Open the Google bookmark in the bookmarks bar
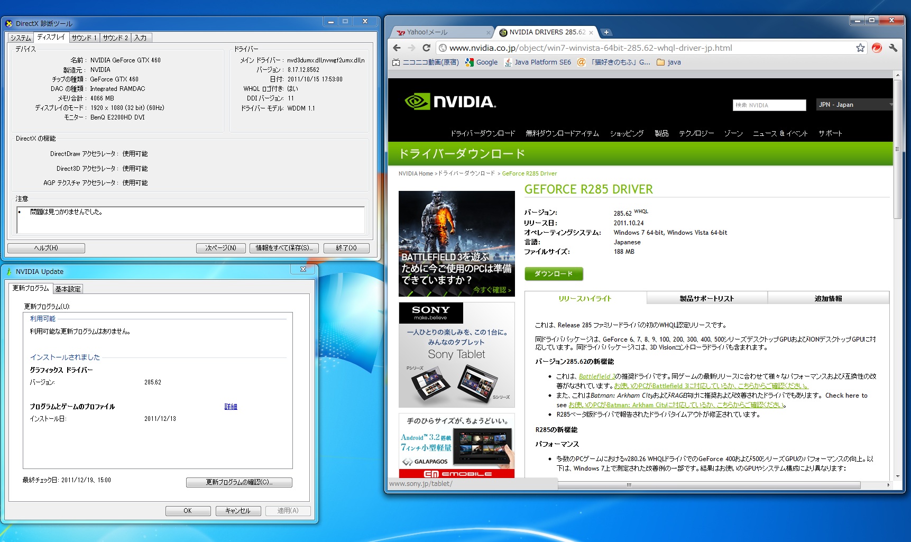 point(481,62)
